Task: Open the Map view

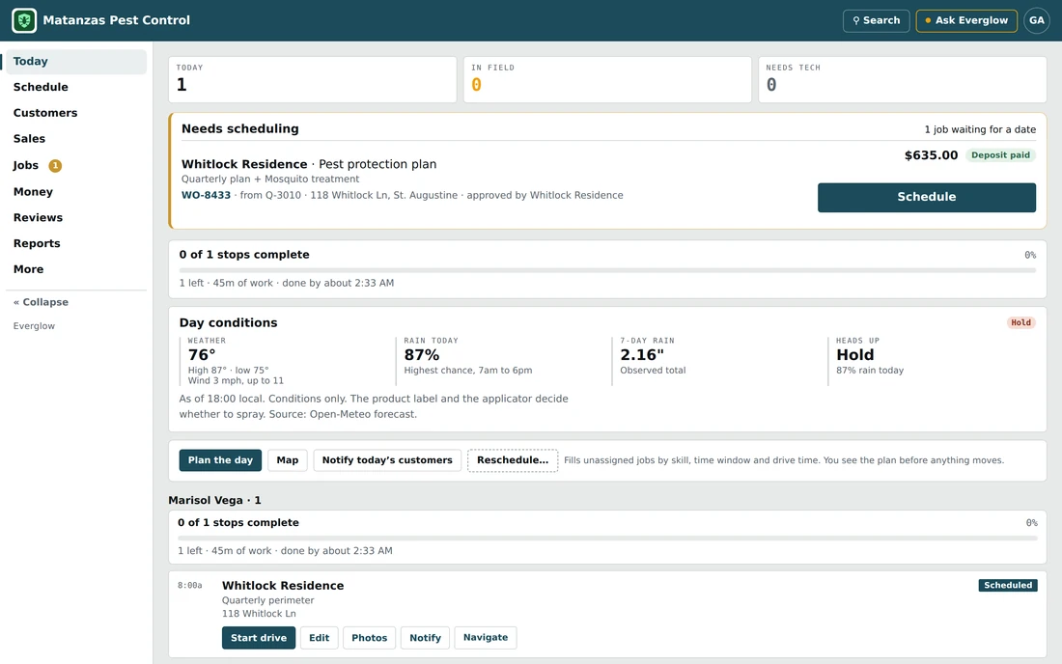Action: pos(287,460)
